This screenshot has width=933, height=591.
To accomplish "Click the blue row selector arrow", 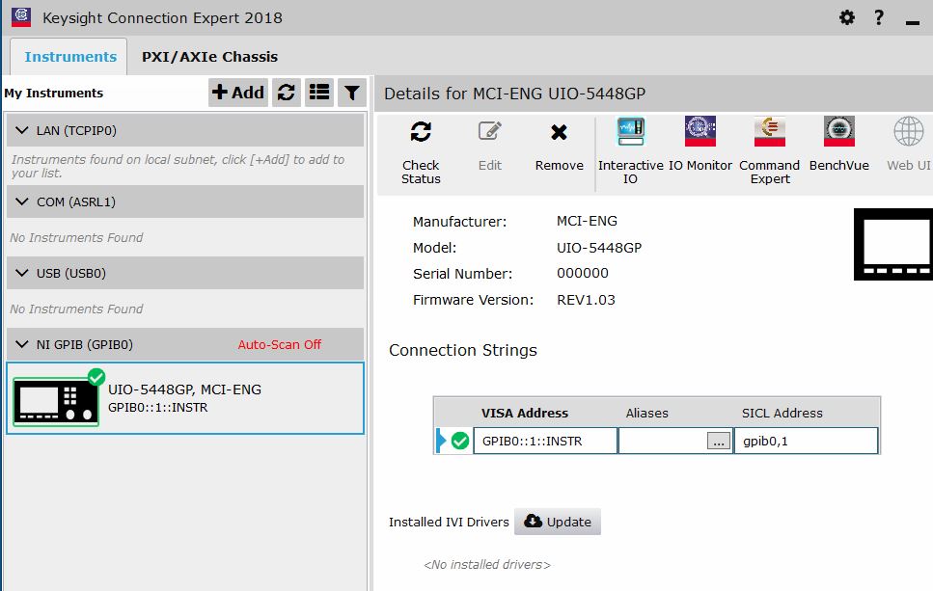I will [x=441, y=441].
